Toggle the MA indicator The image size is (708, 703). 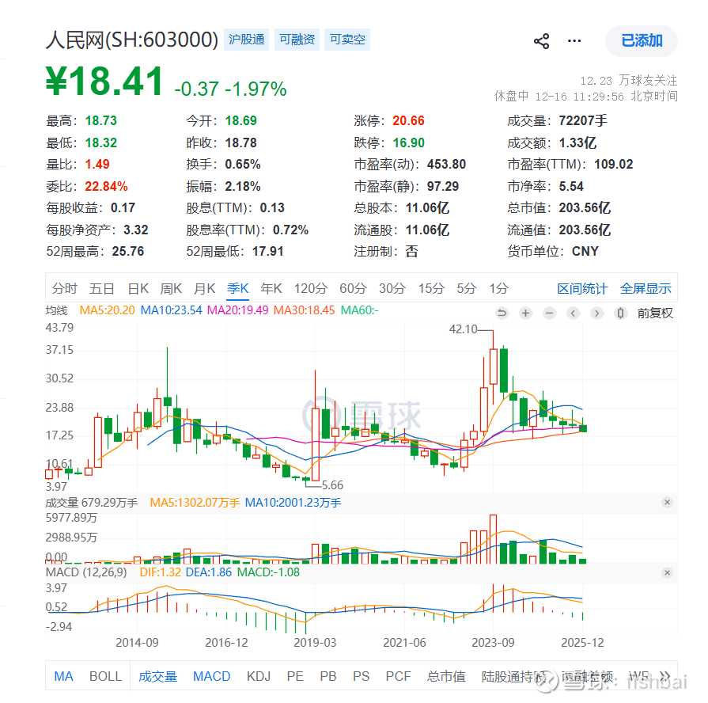click(63, 676)
